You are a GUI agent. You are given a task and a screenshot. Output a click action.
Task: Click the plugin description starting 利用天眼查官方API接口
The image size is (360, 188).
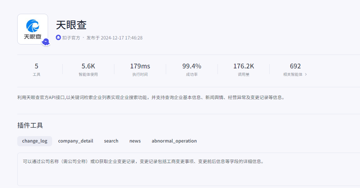click(151, 97)
